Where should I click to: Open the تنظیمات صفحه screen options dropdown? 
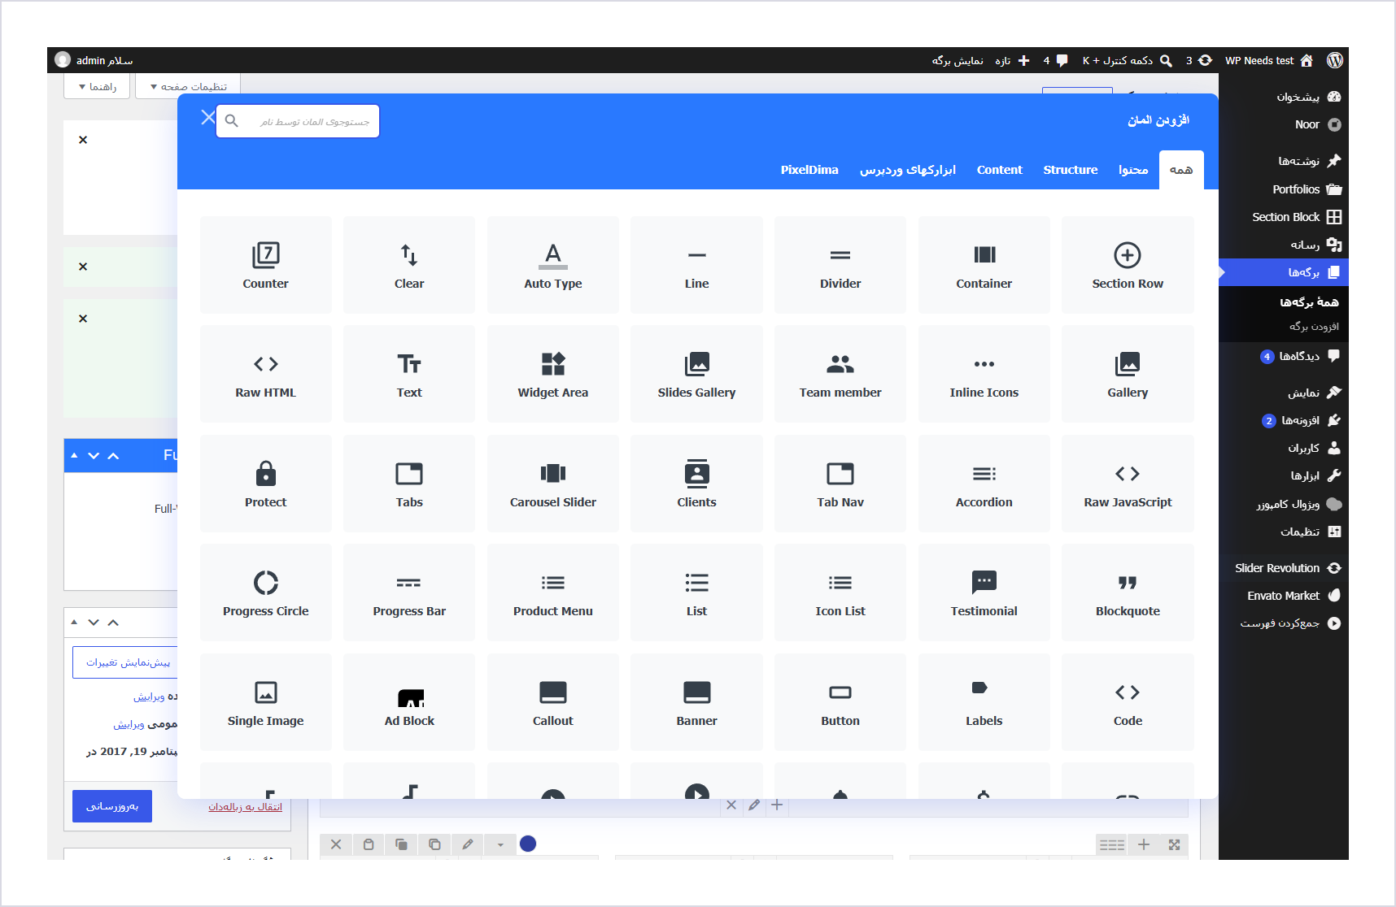coord(188,86)
